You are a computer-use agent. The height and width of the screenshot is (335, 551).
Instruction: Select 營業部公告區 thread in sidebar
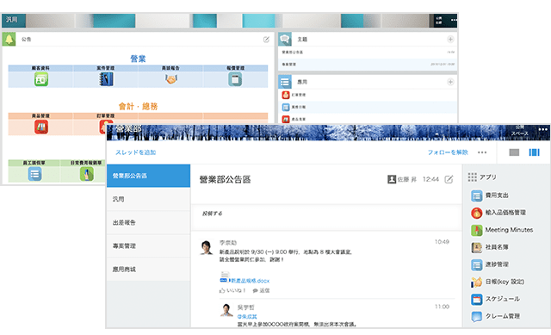[148, 176]
